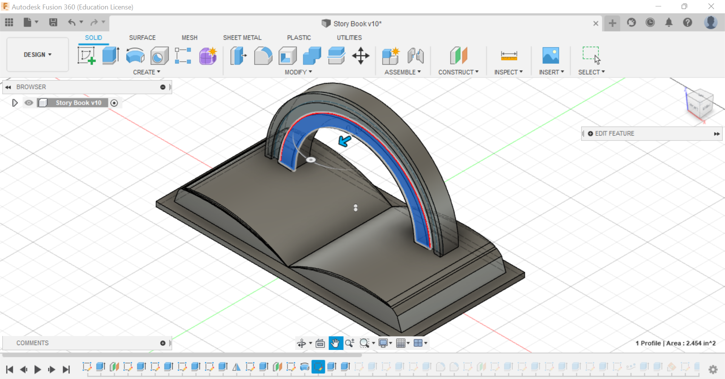The height and width of the screenshot is (379, 725).
Task: Switch to the SOLID tab
Action: (93, 38)
